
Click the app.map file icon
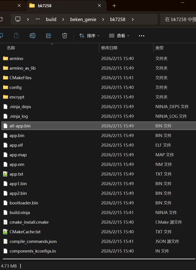(6, 155)
